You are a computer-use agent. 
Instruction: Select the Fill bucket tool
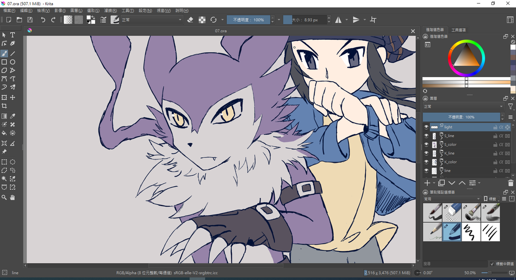[4, 133]
